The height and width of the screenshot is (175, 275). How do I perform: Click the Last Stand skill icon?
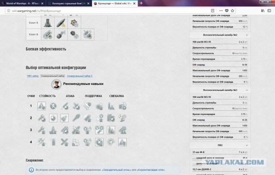122,118
